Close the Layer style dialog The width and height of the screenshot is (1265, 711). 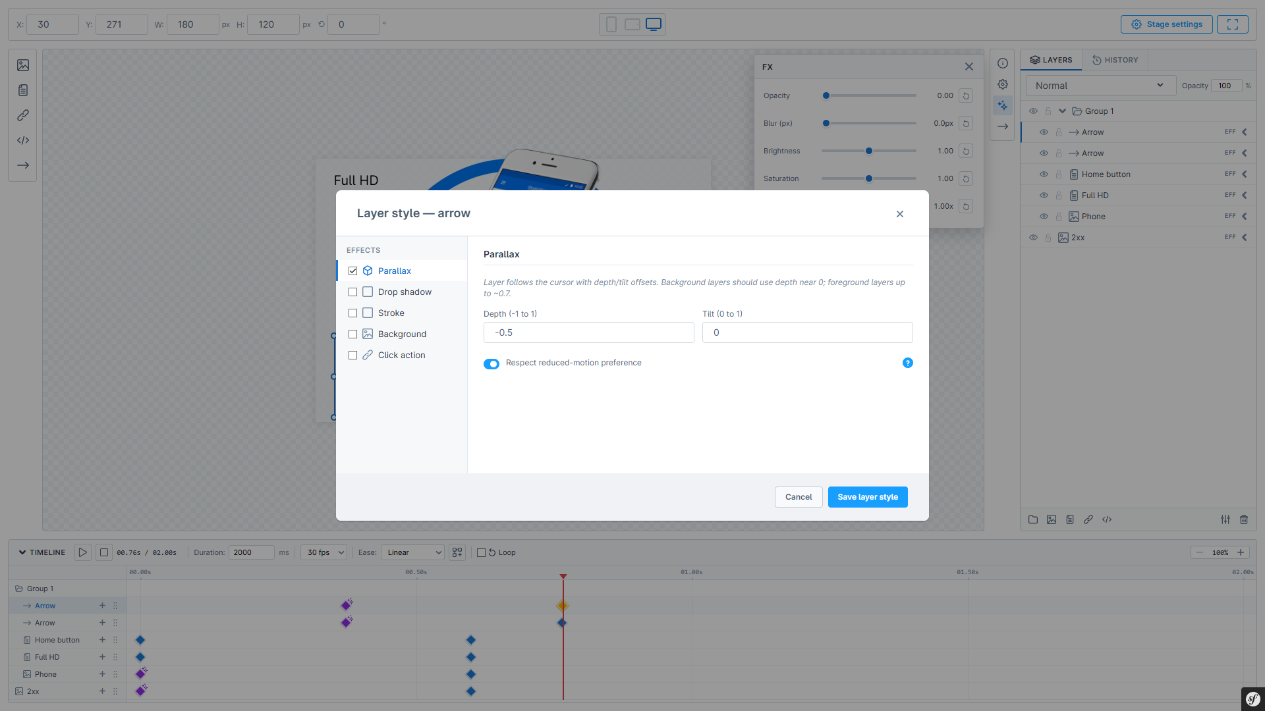pyautogui.click(x=900, y=214)
